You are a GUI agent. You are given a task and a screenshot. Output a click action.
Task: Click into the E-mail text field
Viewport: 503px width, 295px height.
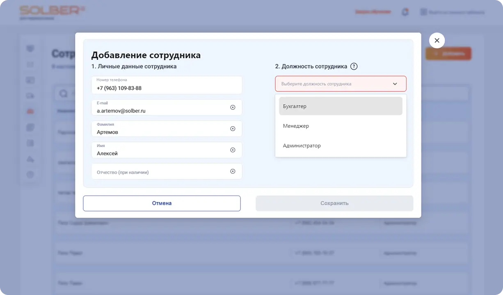pos(160,110)
